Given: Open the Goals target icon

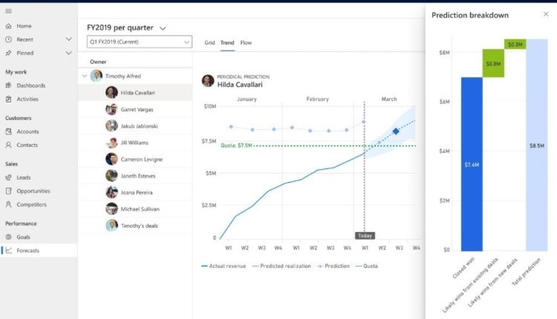Looking at the screenshot, I should tap(8, 237).
